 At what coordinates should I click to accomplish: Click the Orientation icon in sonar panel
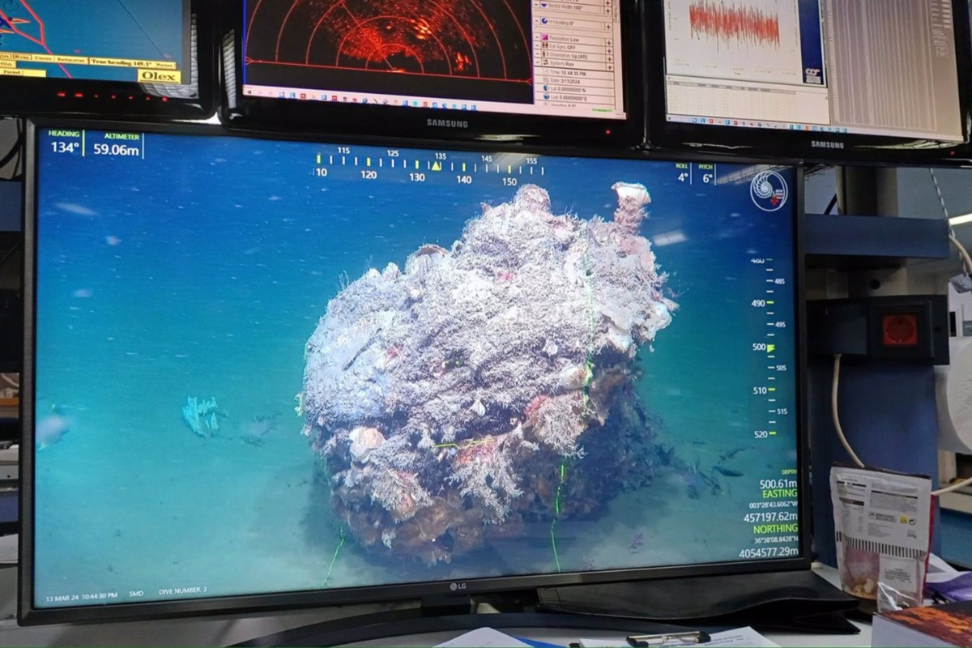544,55
